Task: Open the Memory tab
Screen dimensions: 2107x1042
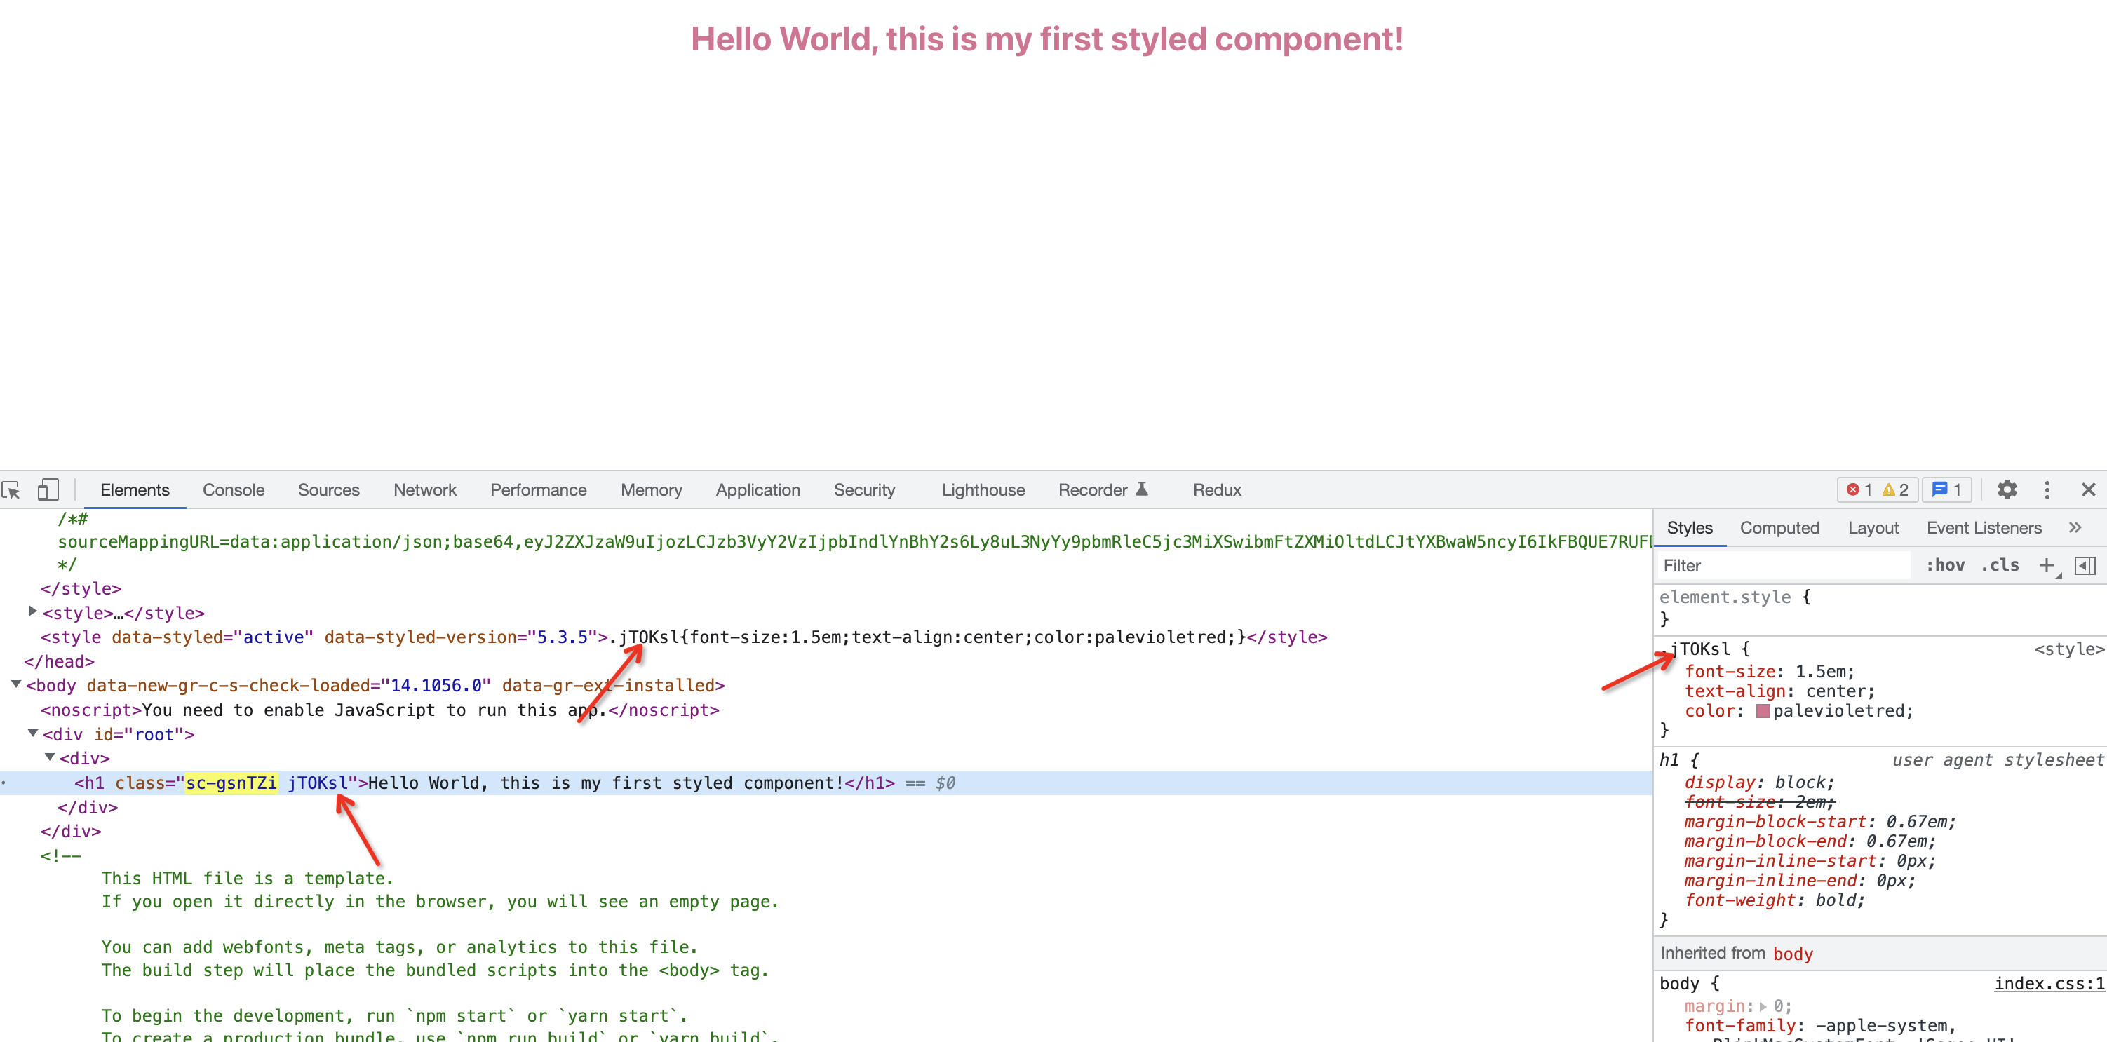Action: [651, 490]
